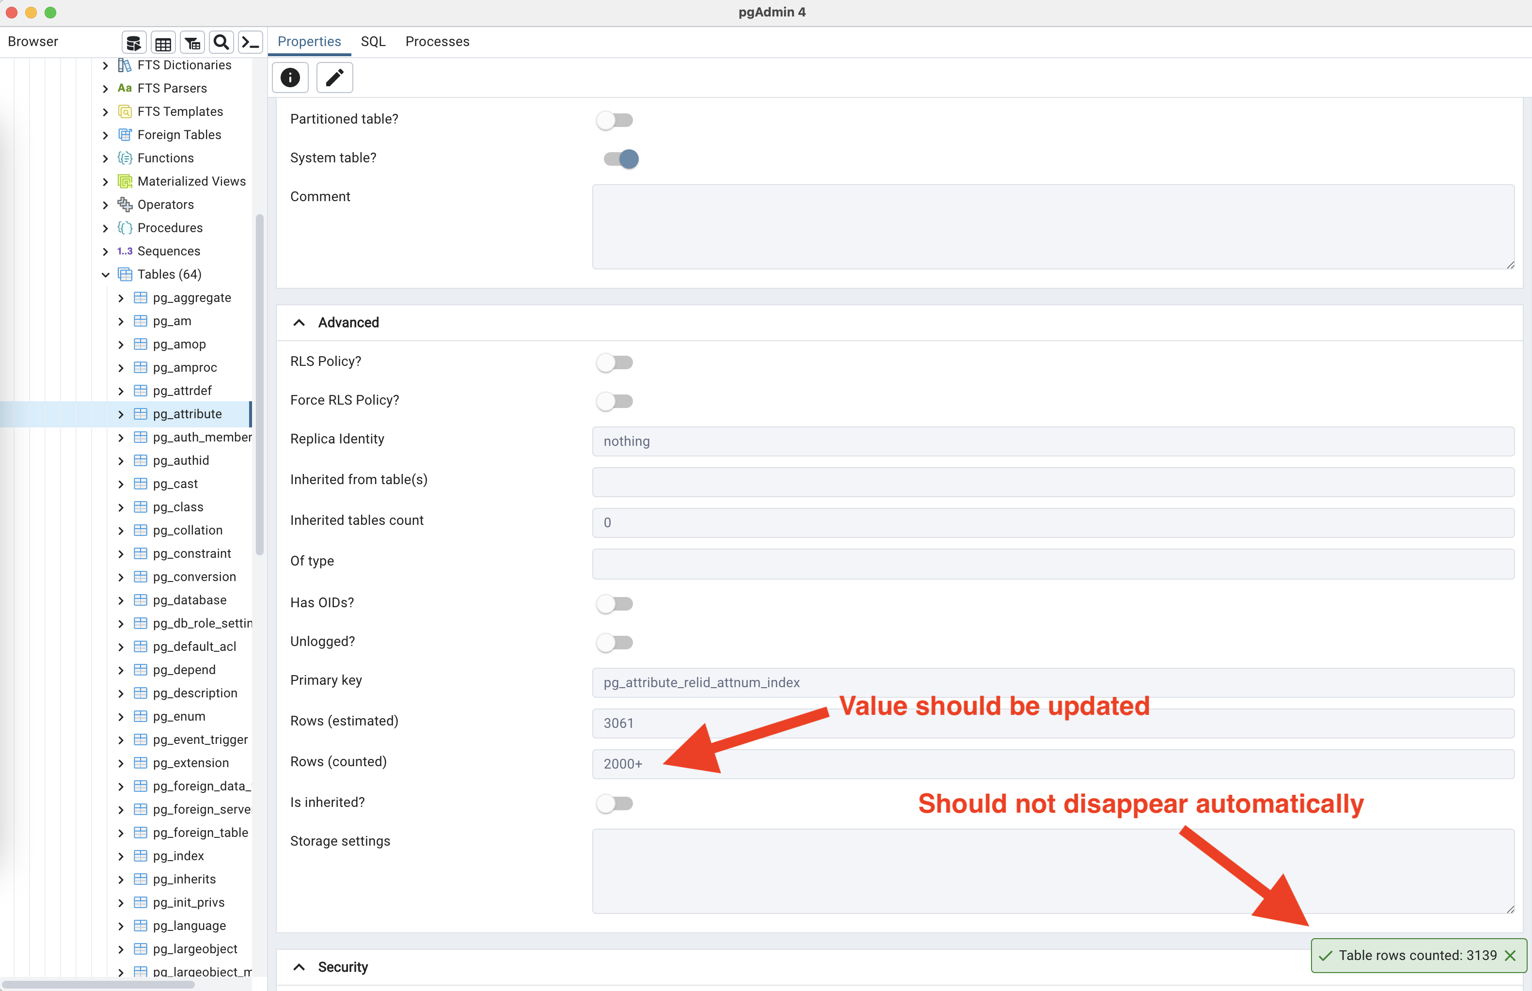Collapse the Advanced section
Screen dimensions: 1532x991
tap(299, 322)
